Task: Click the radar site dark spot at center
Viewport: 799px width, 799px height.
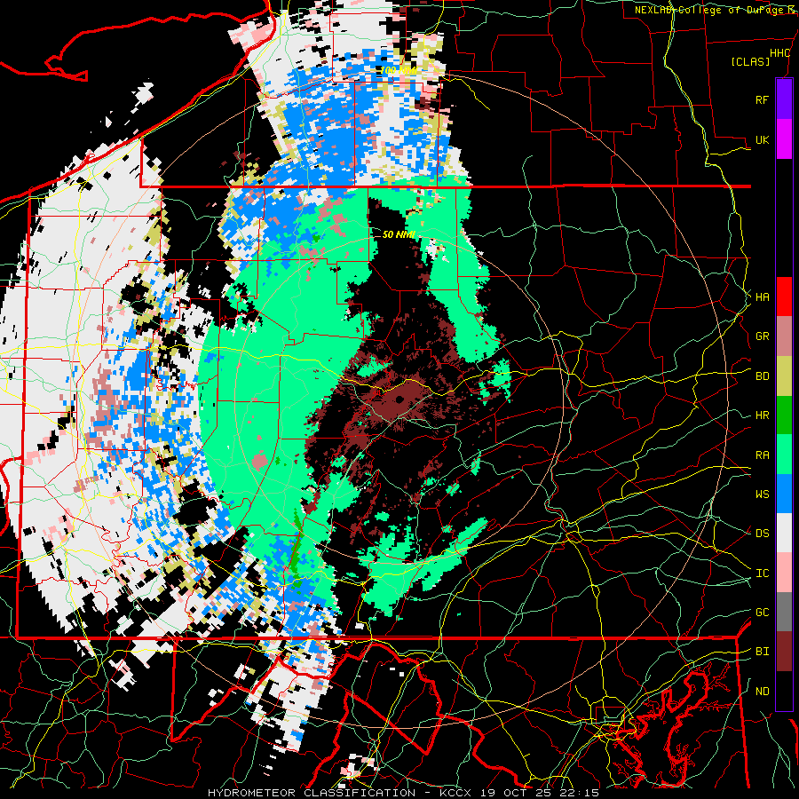Action: [399, 399]
